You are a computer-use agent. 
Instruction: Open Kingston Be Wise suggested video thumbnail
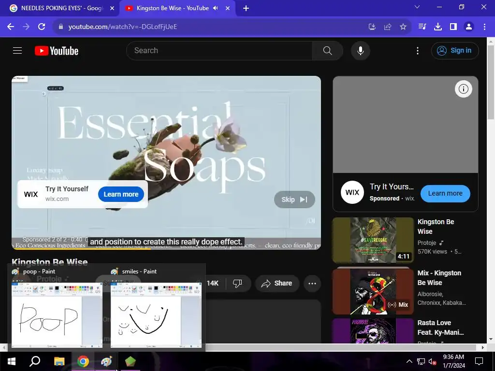(373, 240)
